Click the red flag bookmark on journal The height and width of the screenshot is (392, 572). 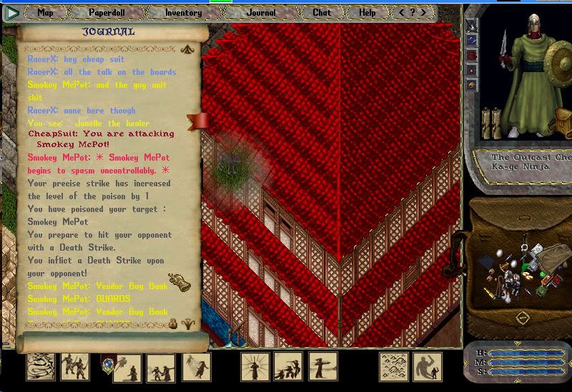(198, 121)
